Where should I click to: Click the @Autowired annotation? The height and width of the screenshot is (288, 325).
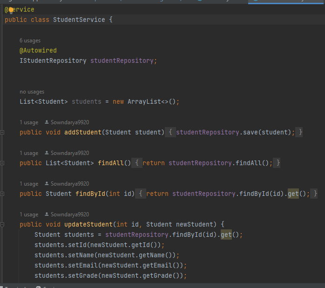38,50
